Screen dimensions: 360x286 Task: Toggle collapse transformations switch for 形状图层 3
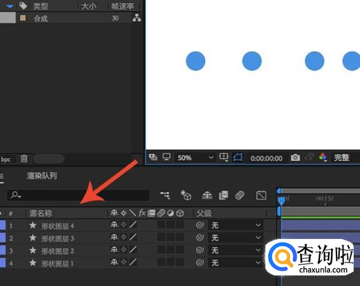click(x=123, y=238)
